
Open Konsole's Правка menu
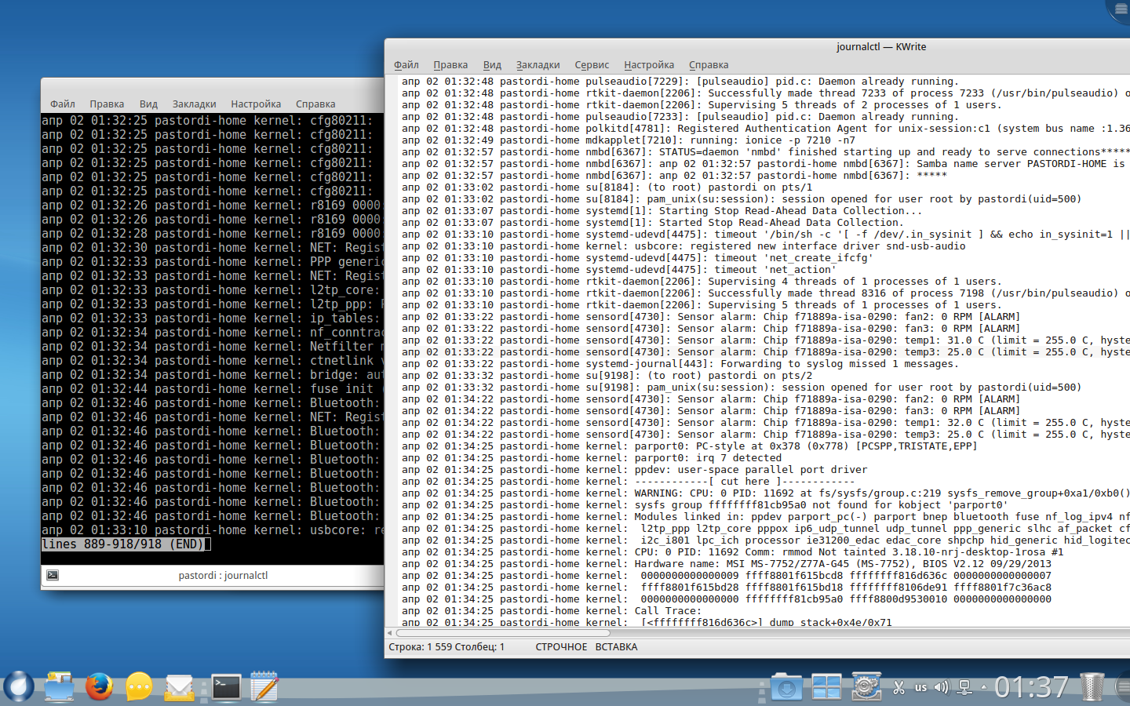107,104
